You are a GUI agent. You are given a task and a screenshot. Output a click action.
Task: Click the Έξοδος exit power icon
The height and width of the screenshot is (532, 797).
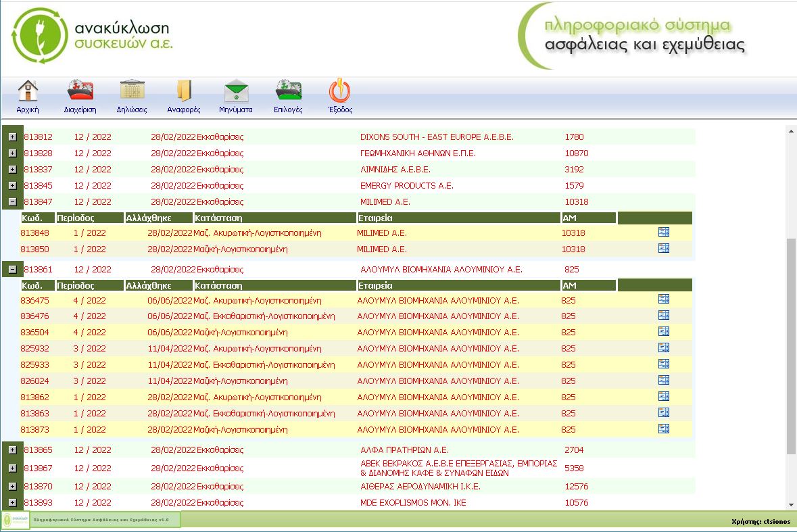[339, 91]
